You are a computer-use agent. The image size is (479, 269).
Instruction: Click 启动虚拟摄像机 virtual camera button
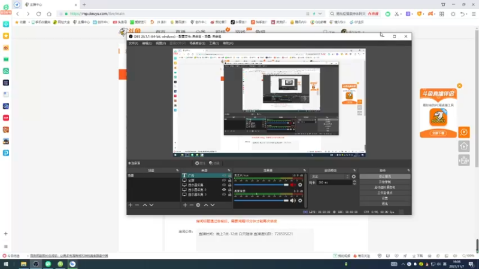click(385, 187)
